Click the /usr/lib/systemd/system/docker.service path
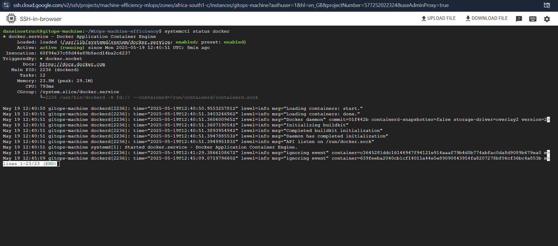558x246 pixels. pos(116,42)
